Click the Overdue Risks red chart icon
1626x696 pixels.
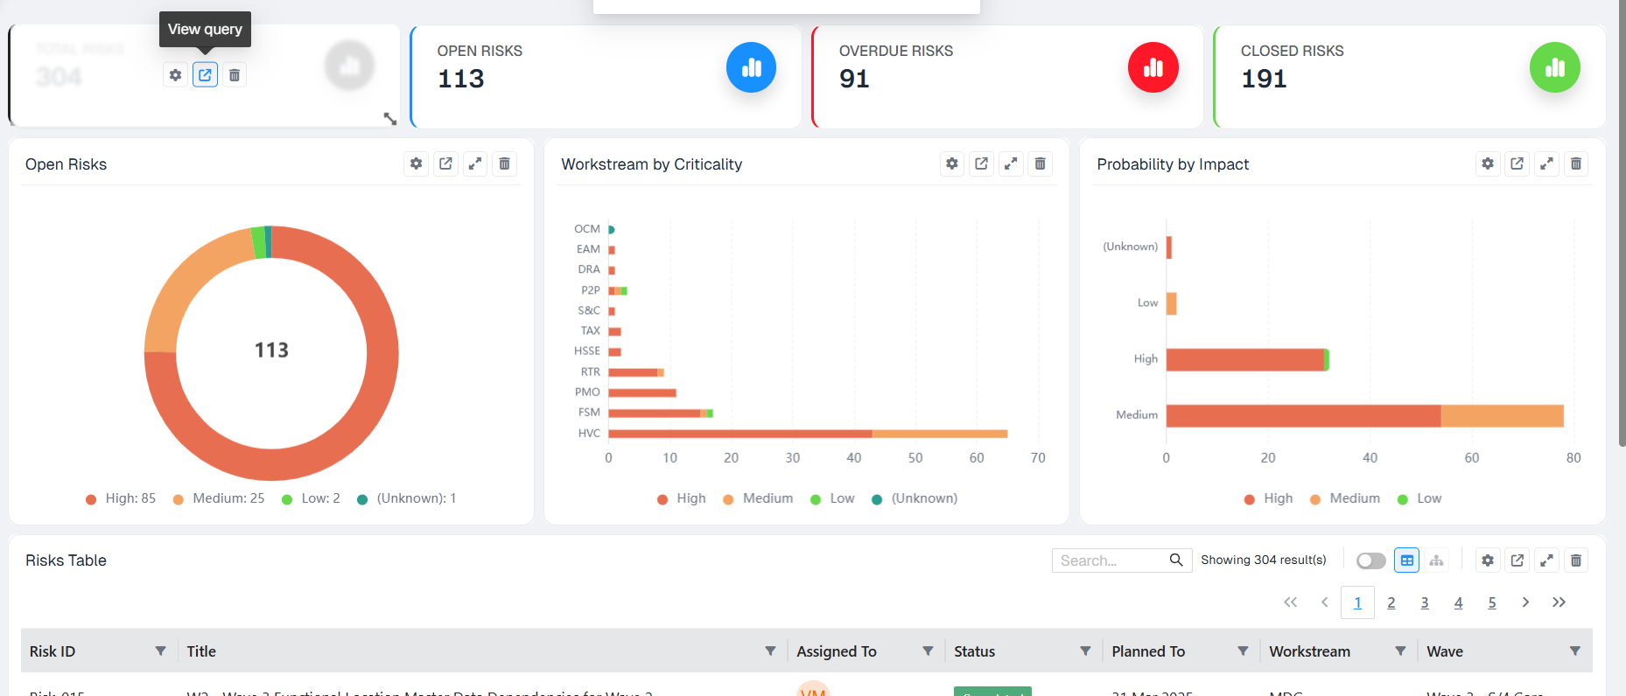[1153, 67]
